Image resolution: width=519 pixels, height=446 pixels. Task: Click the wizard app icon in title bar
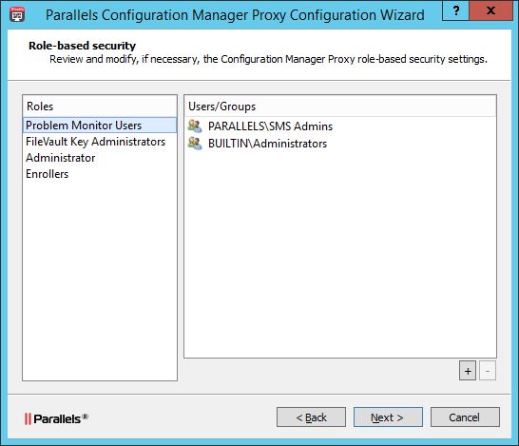click(x=17, y=15)
